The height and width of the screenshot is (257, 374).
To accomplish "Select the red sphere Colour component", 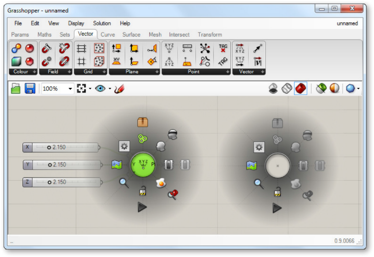I will click(x=29, y=48).
